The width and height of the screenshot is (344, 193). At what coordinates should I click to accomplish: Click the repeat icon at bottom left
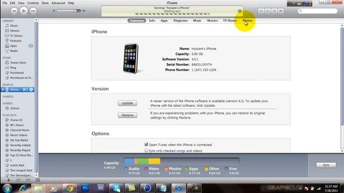[28, 180]
